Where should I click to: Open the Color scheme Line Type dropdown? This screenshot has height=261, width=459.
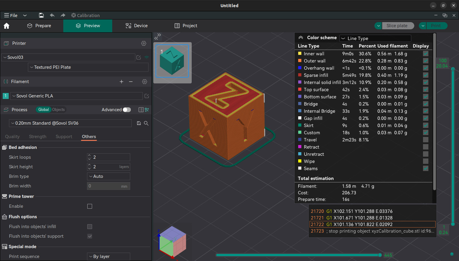point(375,38)
